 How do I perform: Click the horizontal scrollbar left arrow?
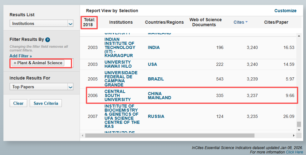83,135
